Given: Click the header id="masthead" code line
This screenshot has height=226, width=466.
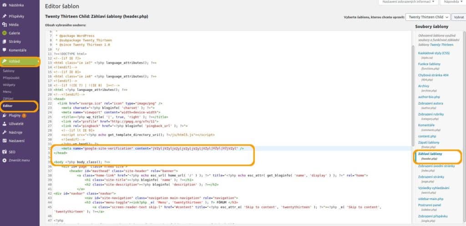Looking at the screenshot, I should click(x=124, y=171).
